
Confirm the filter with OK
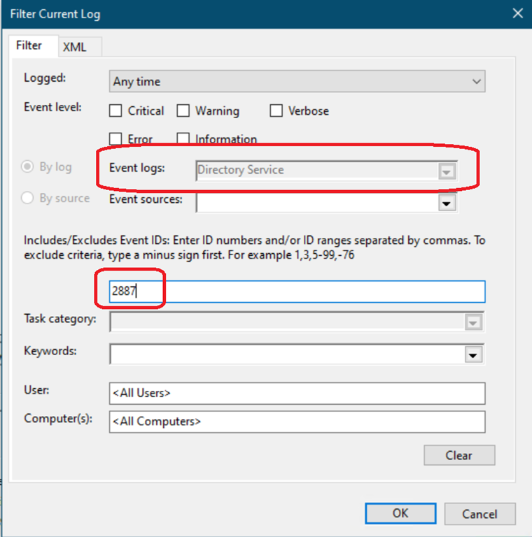coord(400,513)
